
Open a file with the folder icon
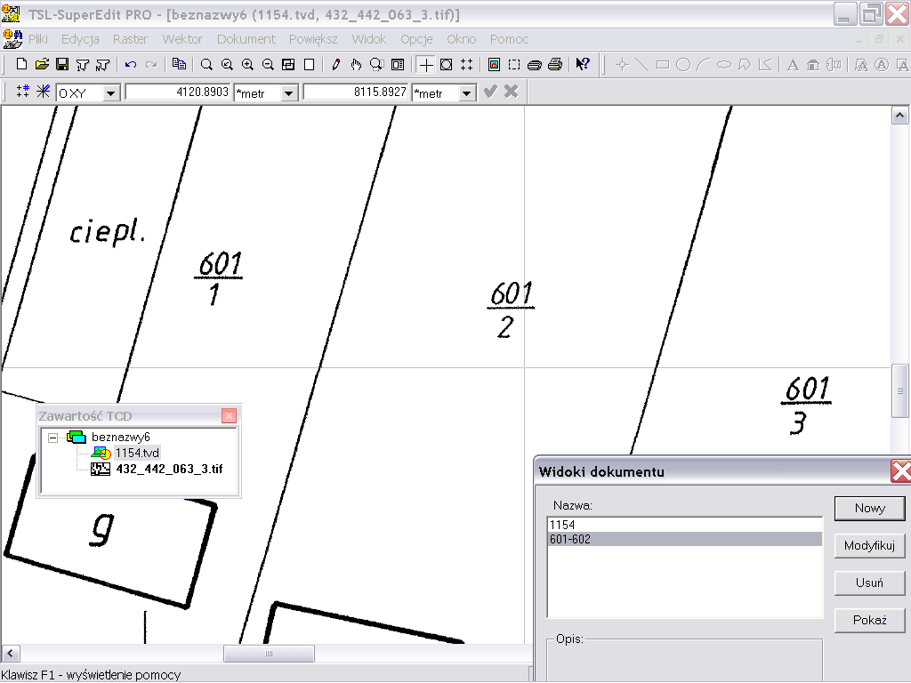coord(42,64)
